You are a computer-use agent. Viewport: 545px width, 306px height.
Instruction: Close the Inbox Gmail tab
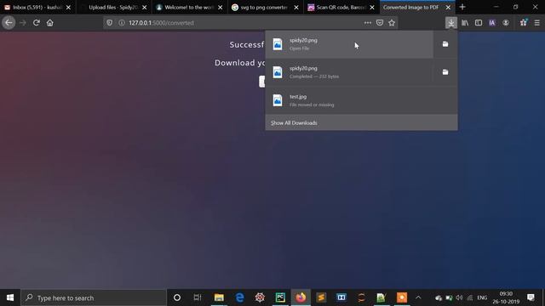click(68, 8)
